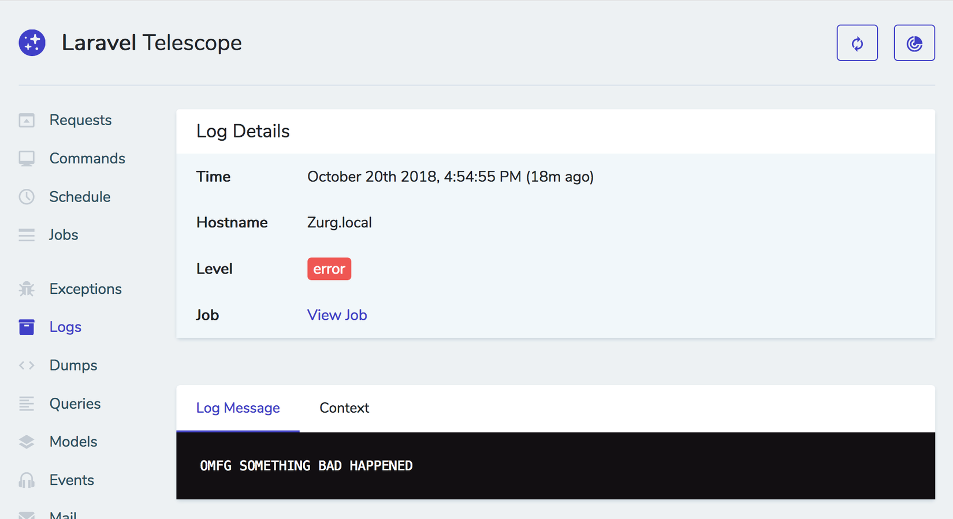This screenshot has width=953, height=519.
Task: Click the Jobs list icon
Action: coord(27,235)
